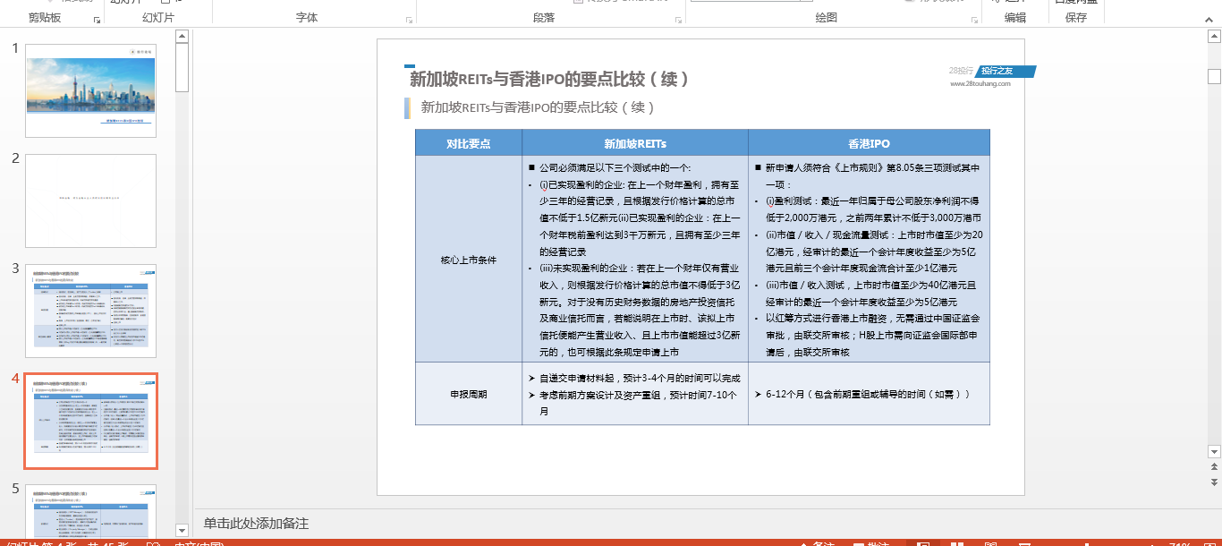Click the '编辑' ribbon group label

pyautogui.click(x=1015, y=18)
